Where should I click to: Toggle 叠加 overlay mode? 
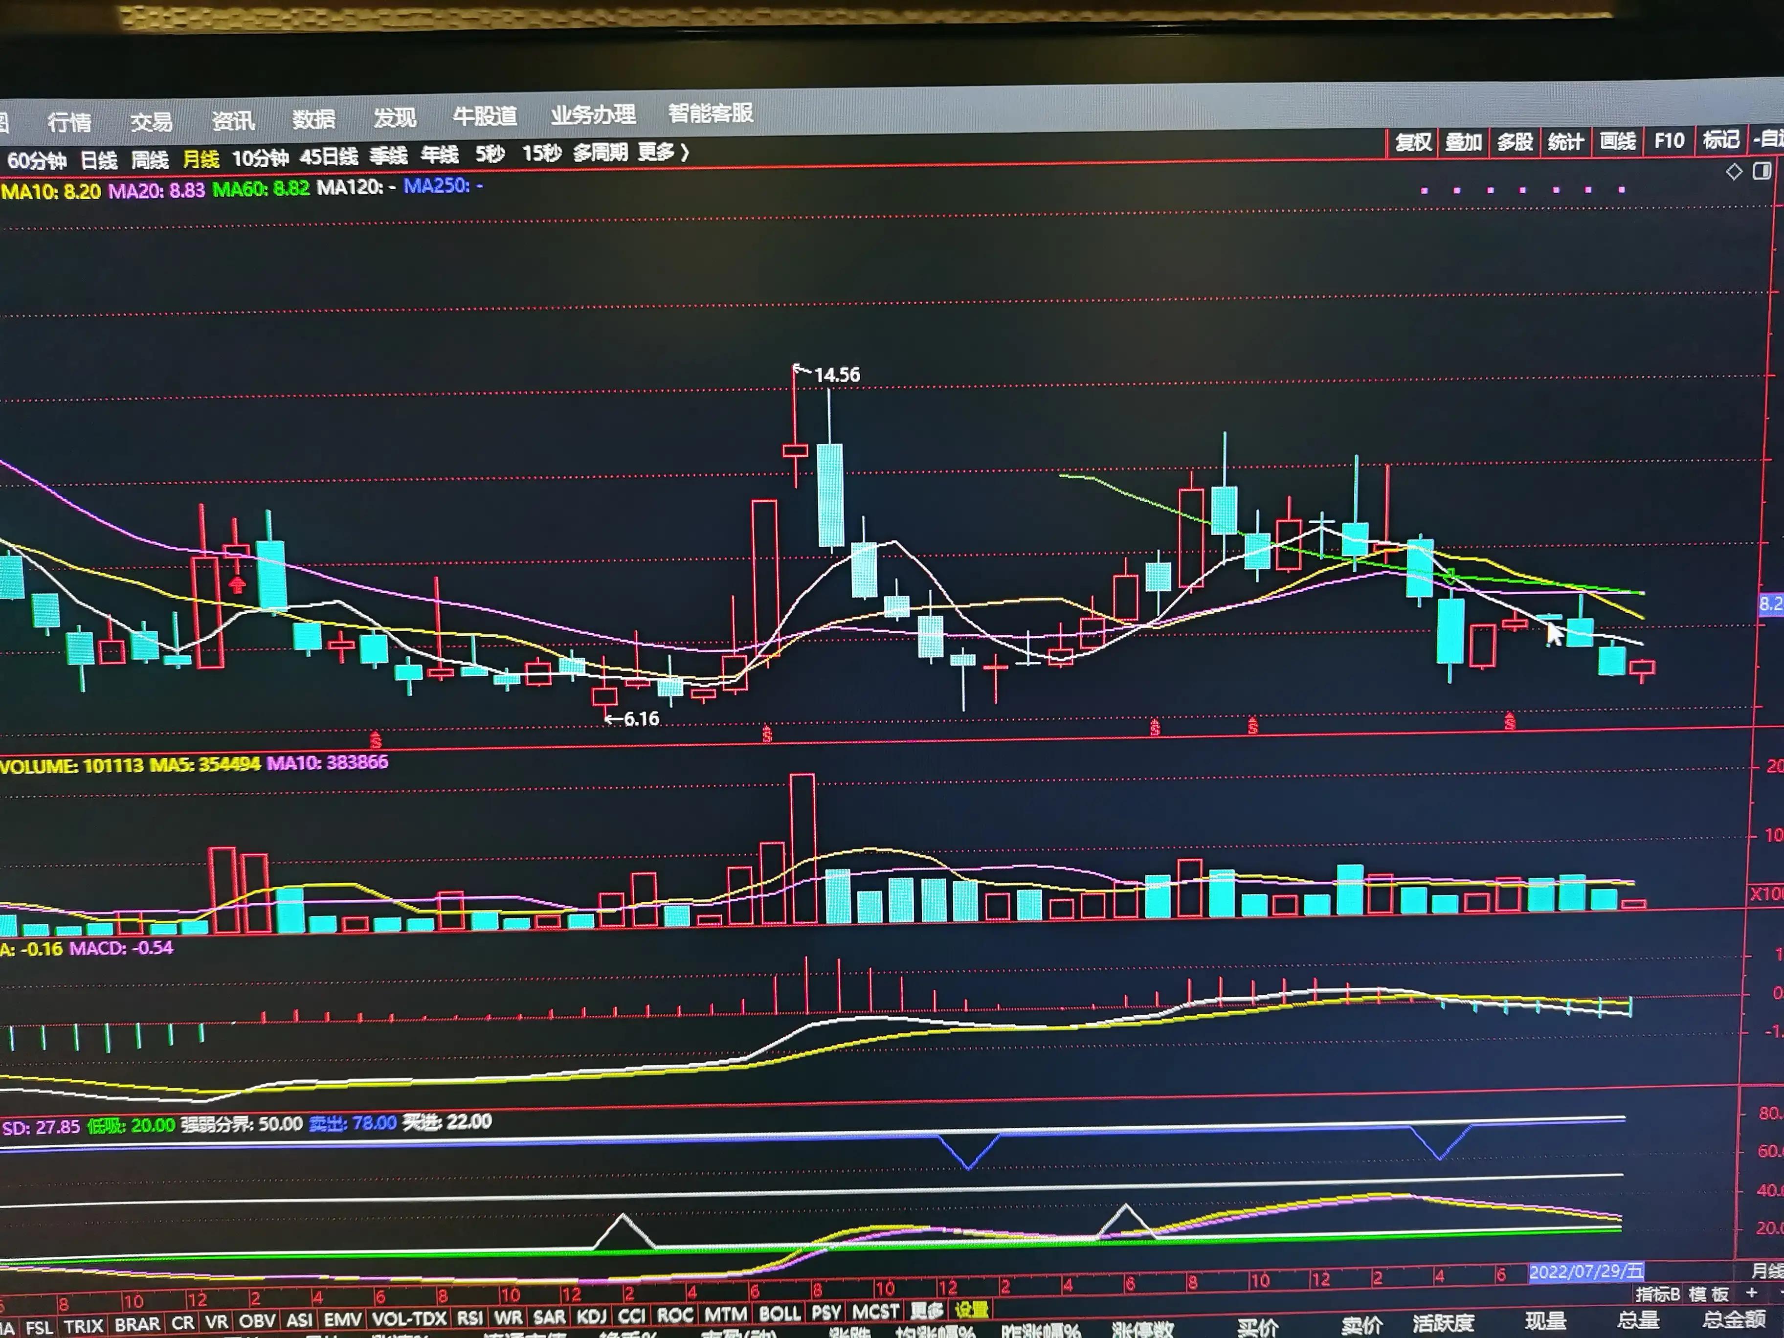(1463, 143)
